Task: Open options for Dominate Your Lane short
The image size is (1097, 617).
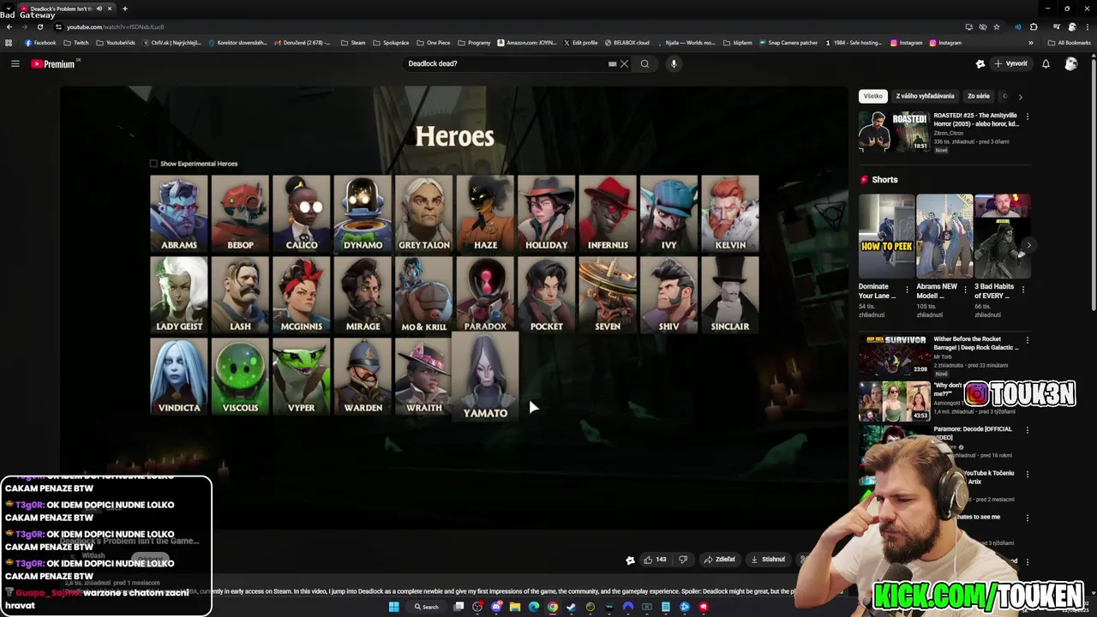Action: (908, 290)
